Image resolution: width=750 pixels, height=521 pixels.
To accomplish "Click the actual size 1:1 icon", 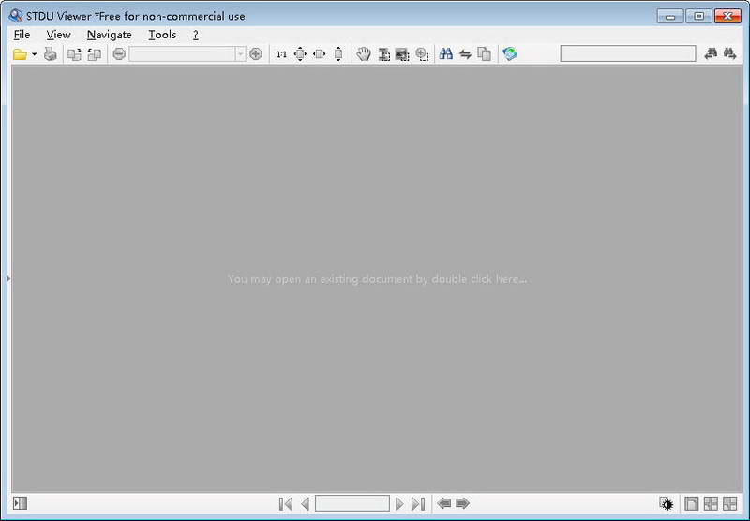I will point(281,54).
